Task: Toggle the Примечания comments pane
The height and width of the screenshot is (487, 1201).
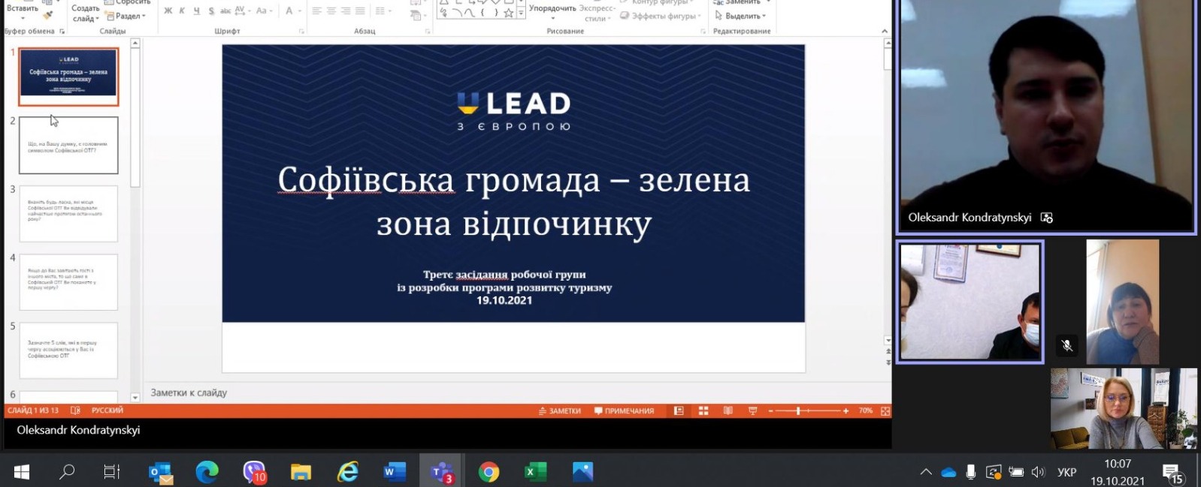Action: [624, 411]
